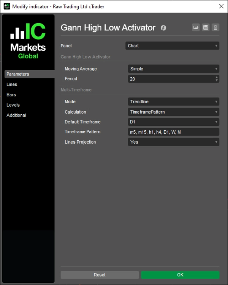Click the save parameters floppy disk icon

pos(206,27)
